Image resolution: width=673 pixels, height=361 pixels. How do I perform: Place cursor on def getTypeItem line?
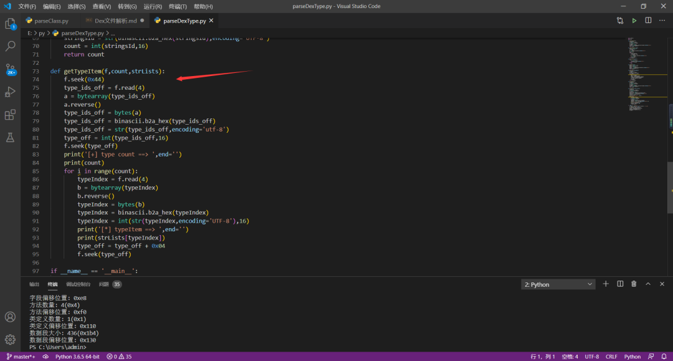click(x=107, y=71)
